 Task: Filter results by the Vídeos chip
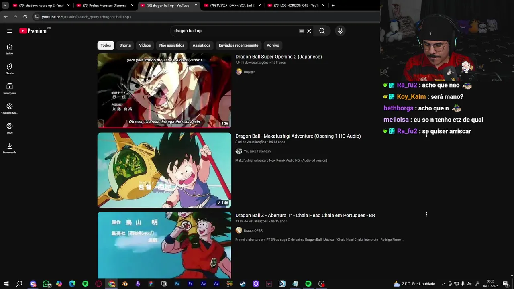[x=145, y=45]
